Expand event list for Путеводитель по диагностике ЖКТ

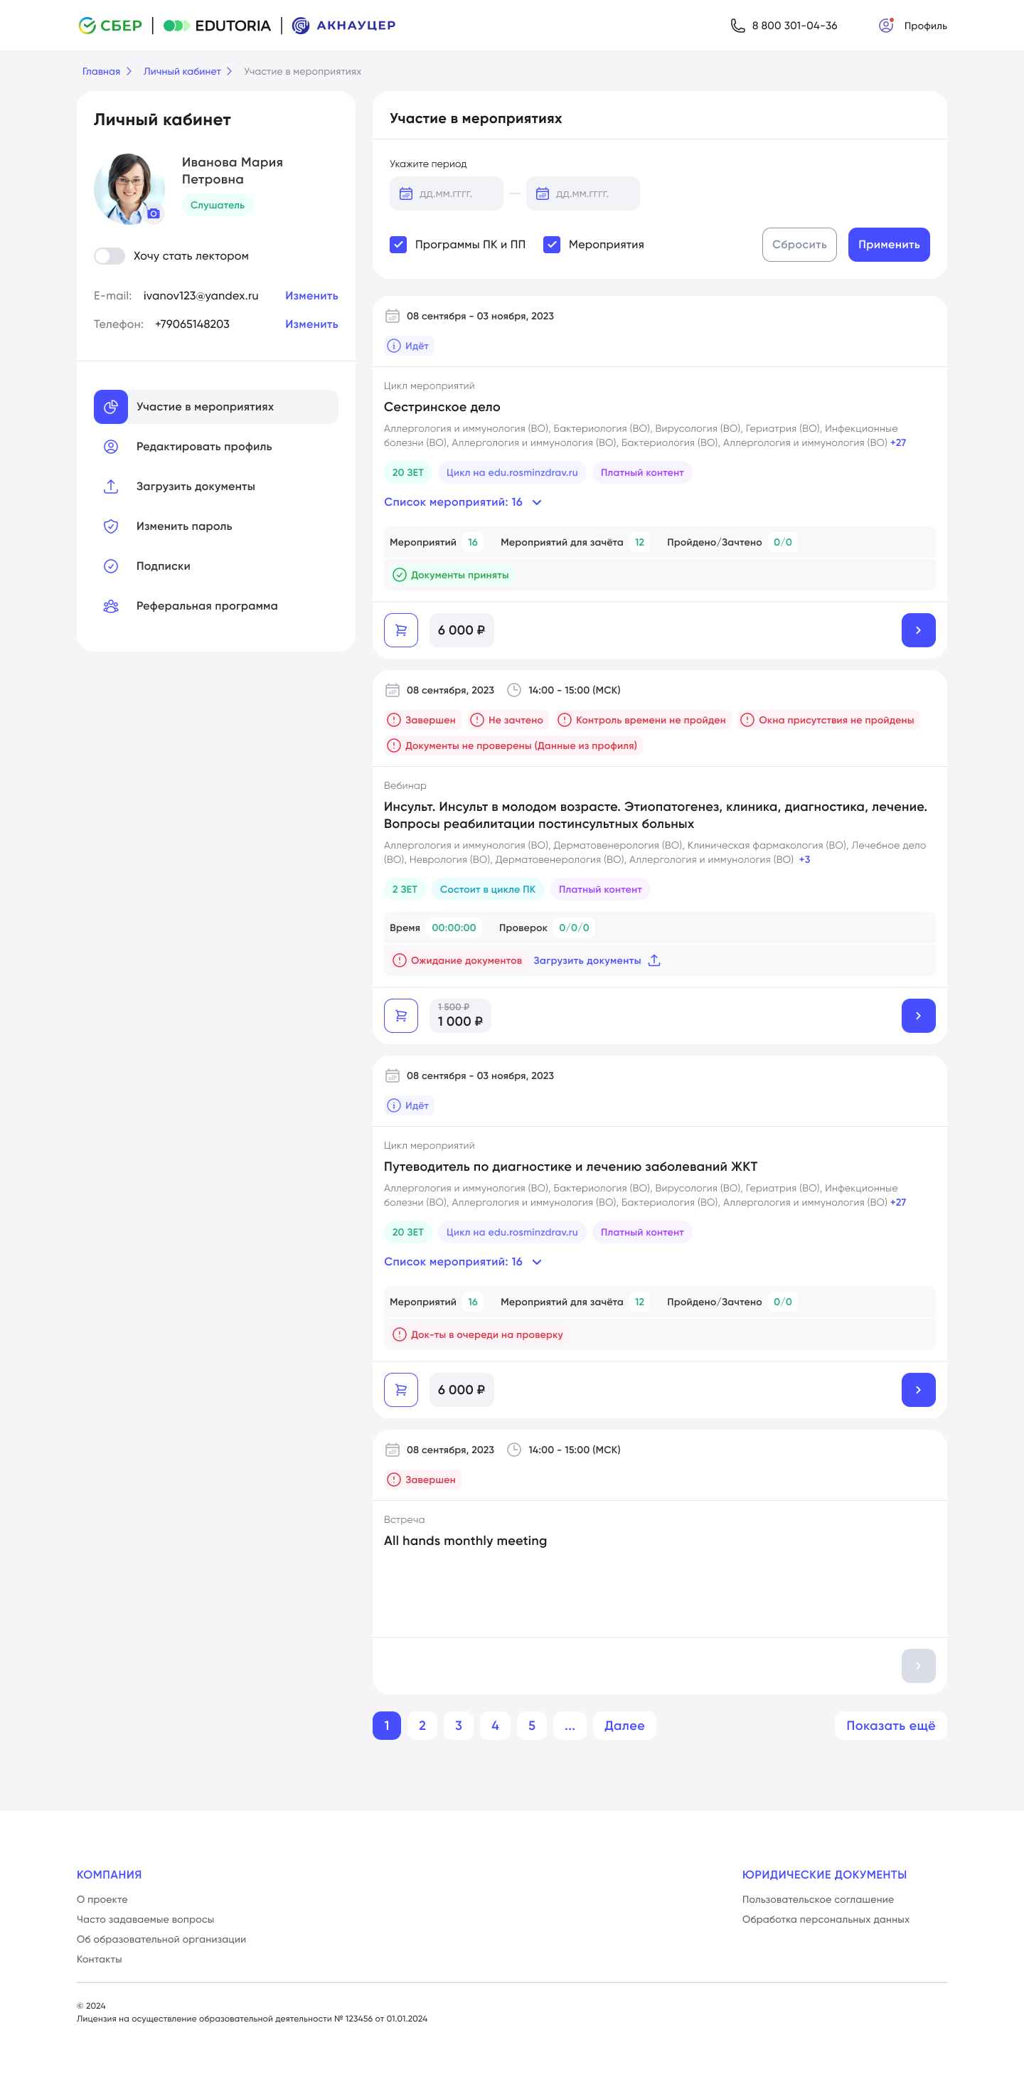coord(462,1262)
